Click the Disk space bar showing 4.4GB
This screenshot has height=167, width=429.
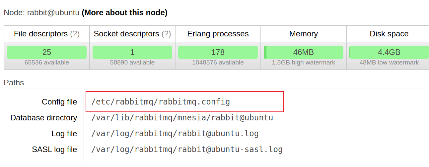pos(389,52)
